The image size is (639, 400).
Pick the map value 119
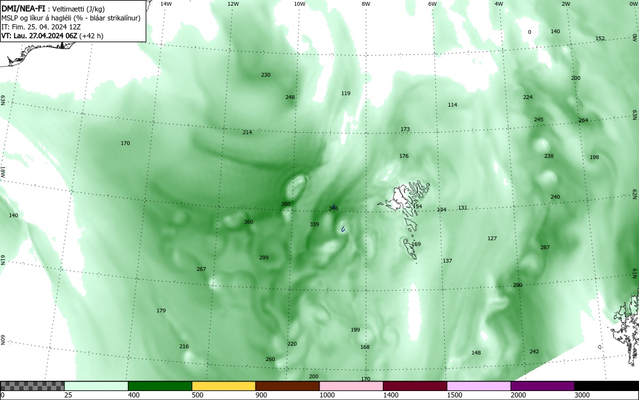pyautogui.click(x=346, y=93)
